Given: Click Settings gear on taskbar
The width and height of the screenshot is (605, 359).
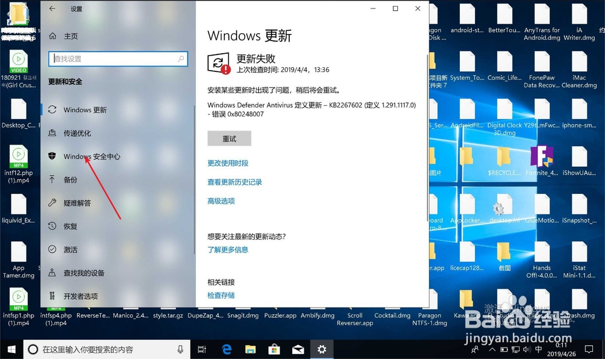Looking at the screenshot, I should click(322, 349).
